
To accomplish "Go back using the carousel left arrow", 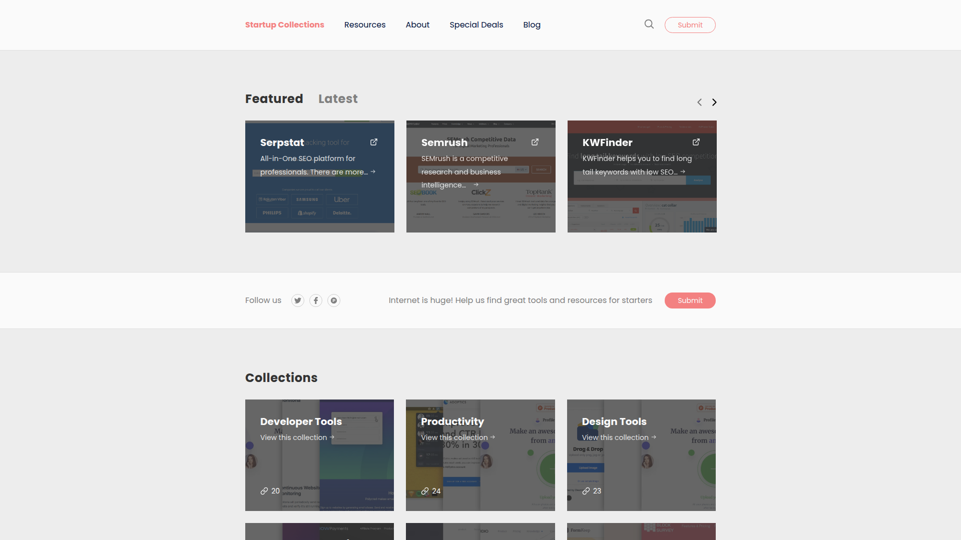I will 700,102.
